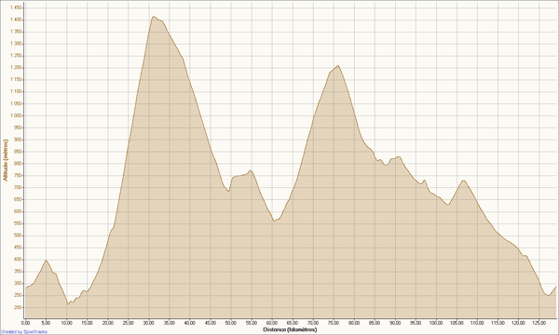Click the '85,00' distance tick label
Viewport: 559px width, 335px height.
point(375,323)
